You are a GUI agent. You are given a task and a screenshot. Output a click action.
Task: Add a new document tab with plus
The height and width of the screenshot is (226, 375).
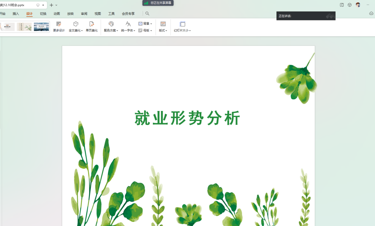(x=51, y=5)
